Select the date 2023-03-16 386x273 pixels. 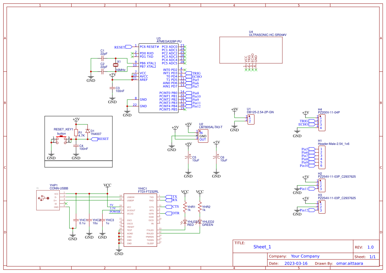point(296,263)
